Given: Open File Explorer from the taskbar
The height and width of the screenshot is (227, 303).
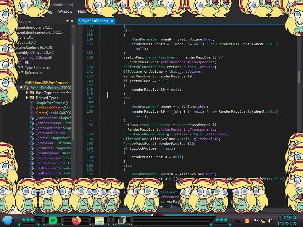Looking at the screenshot, I should coord(99,221).
